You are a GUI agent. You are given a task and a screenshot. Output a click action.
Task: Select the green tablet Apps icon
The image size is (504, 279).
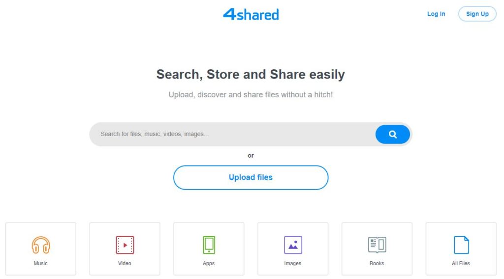(209, 245)
